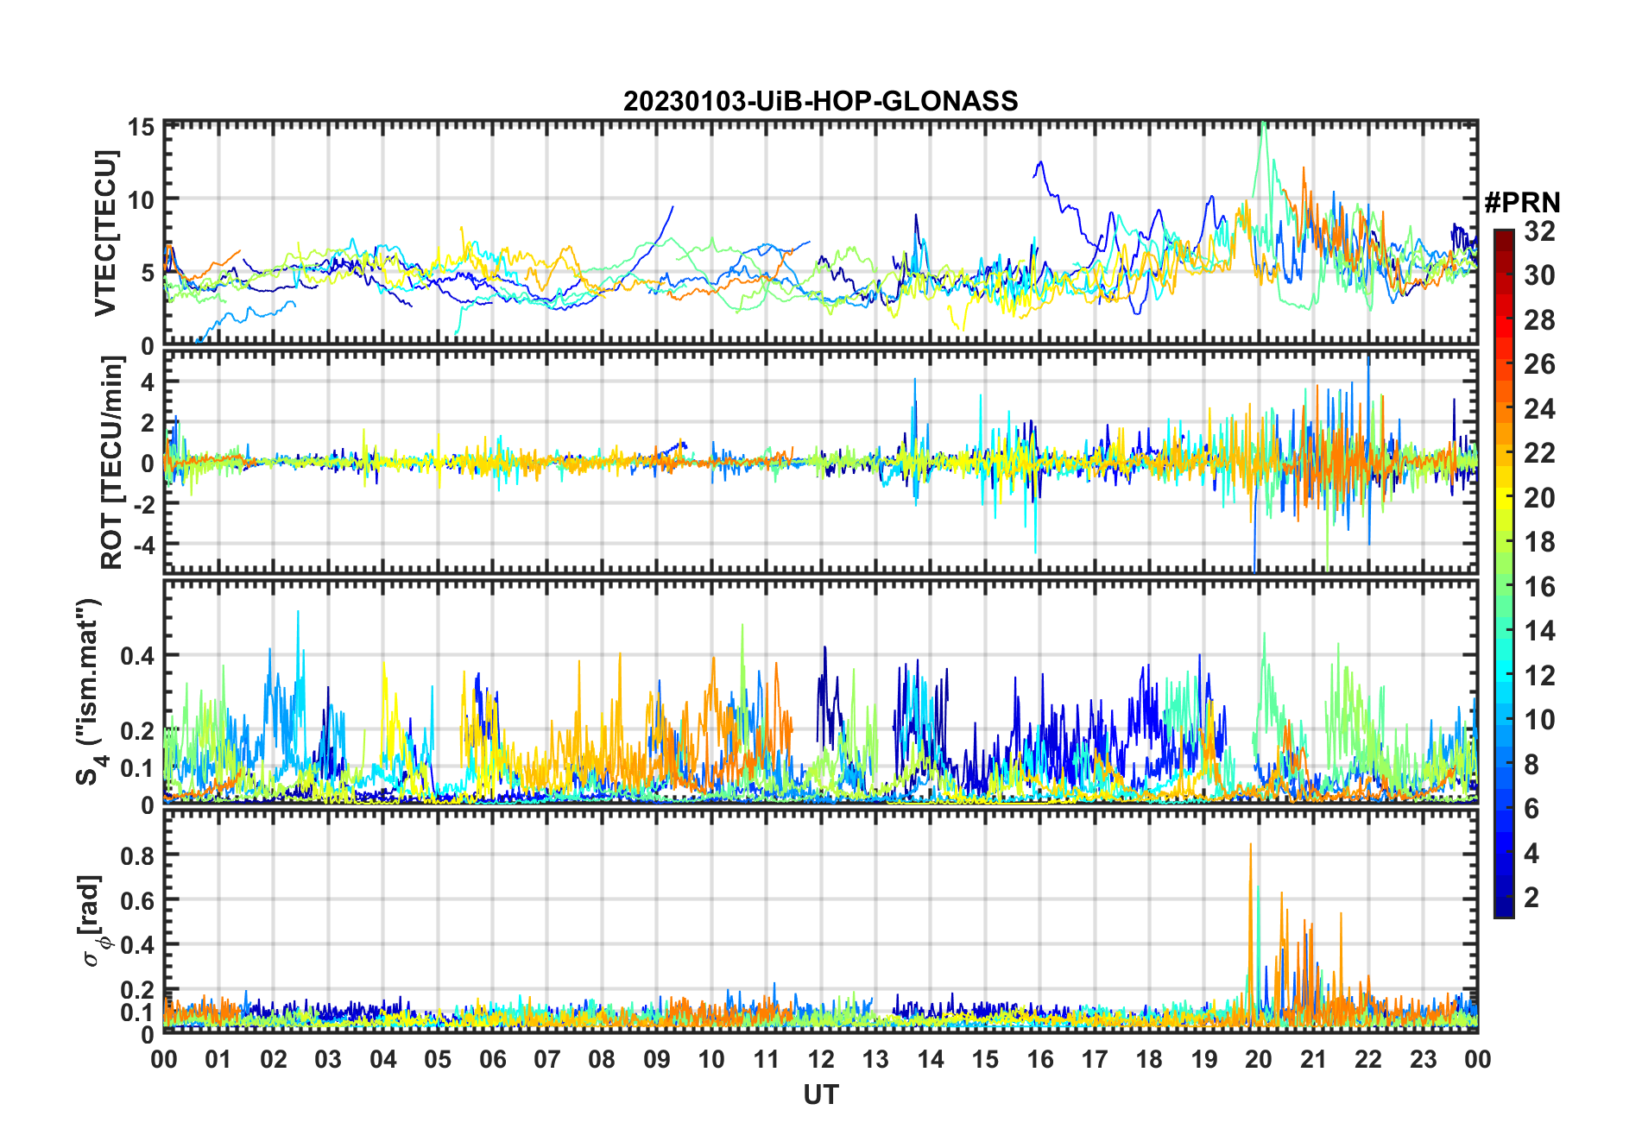Click the VTEC[TECU] y-axis label
1642x1148 pixels.
coord(105,233)
